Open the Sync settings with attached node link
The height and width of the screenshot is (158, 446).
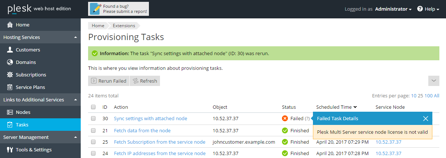pos(150,119)
